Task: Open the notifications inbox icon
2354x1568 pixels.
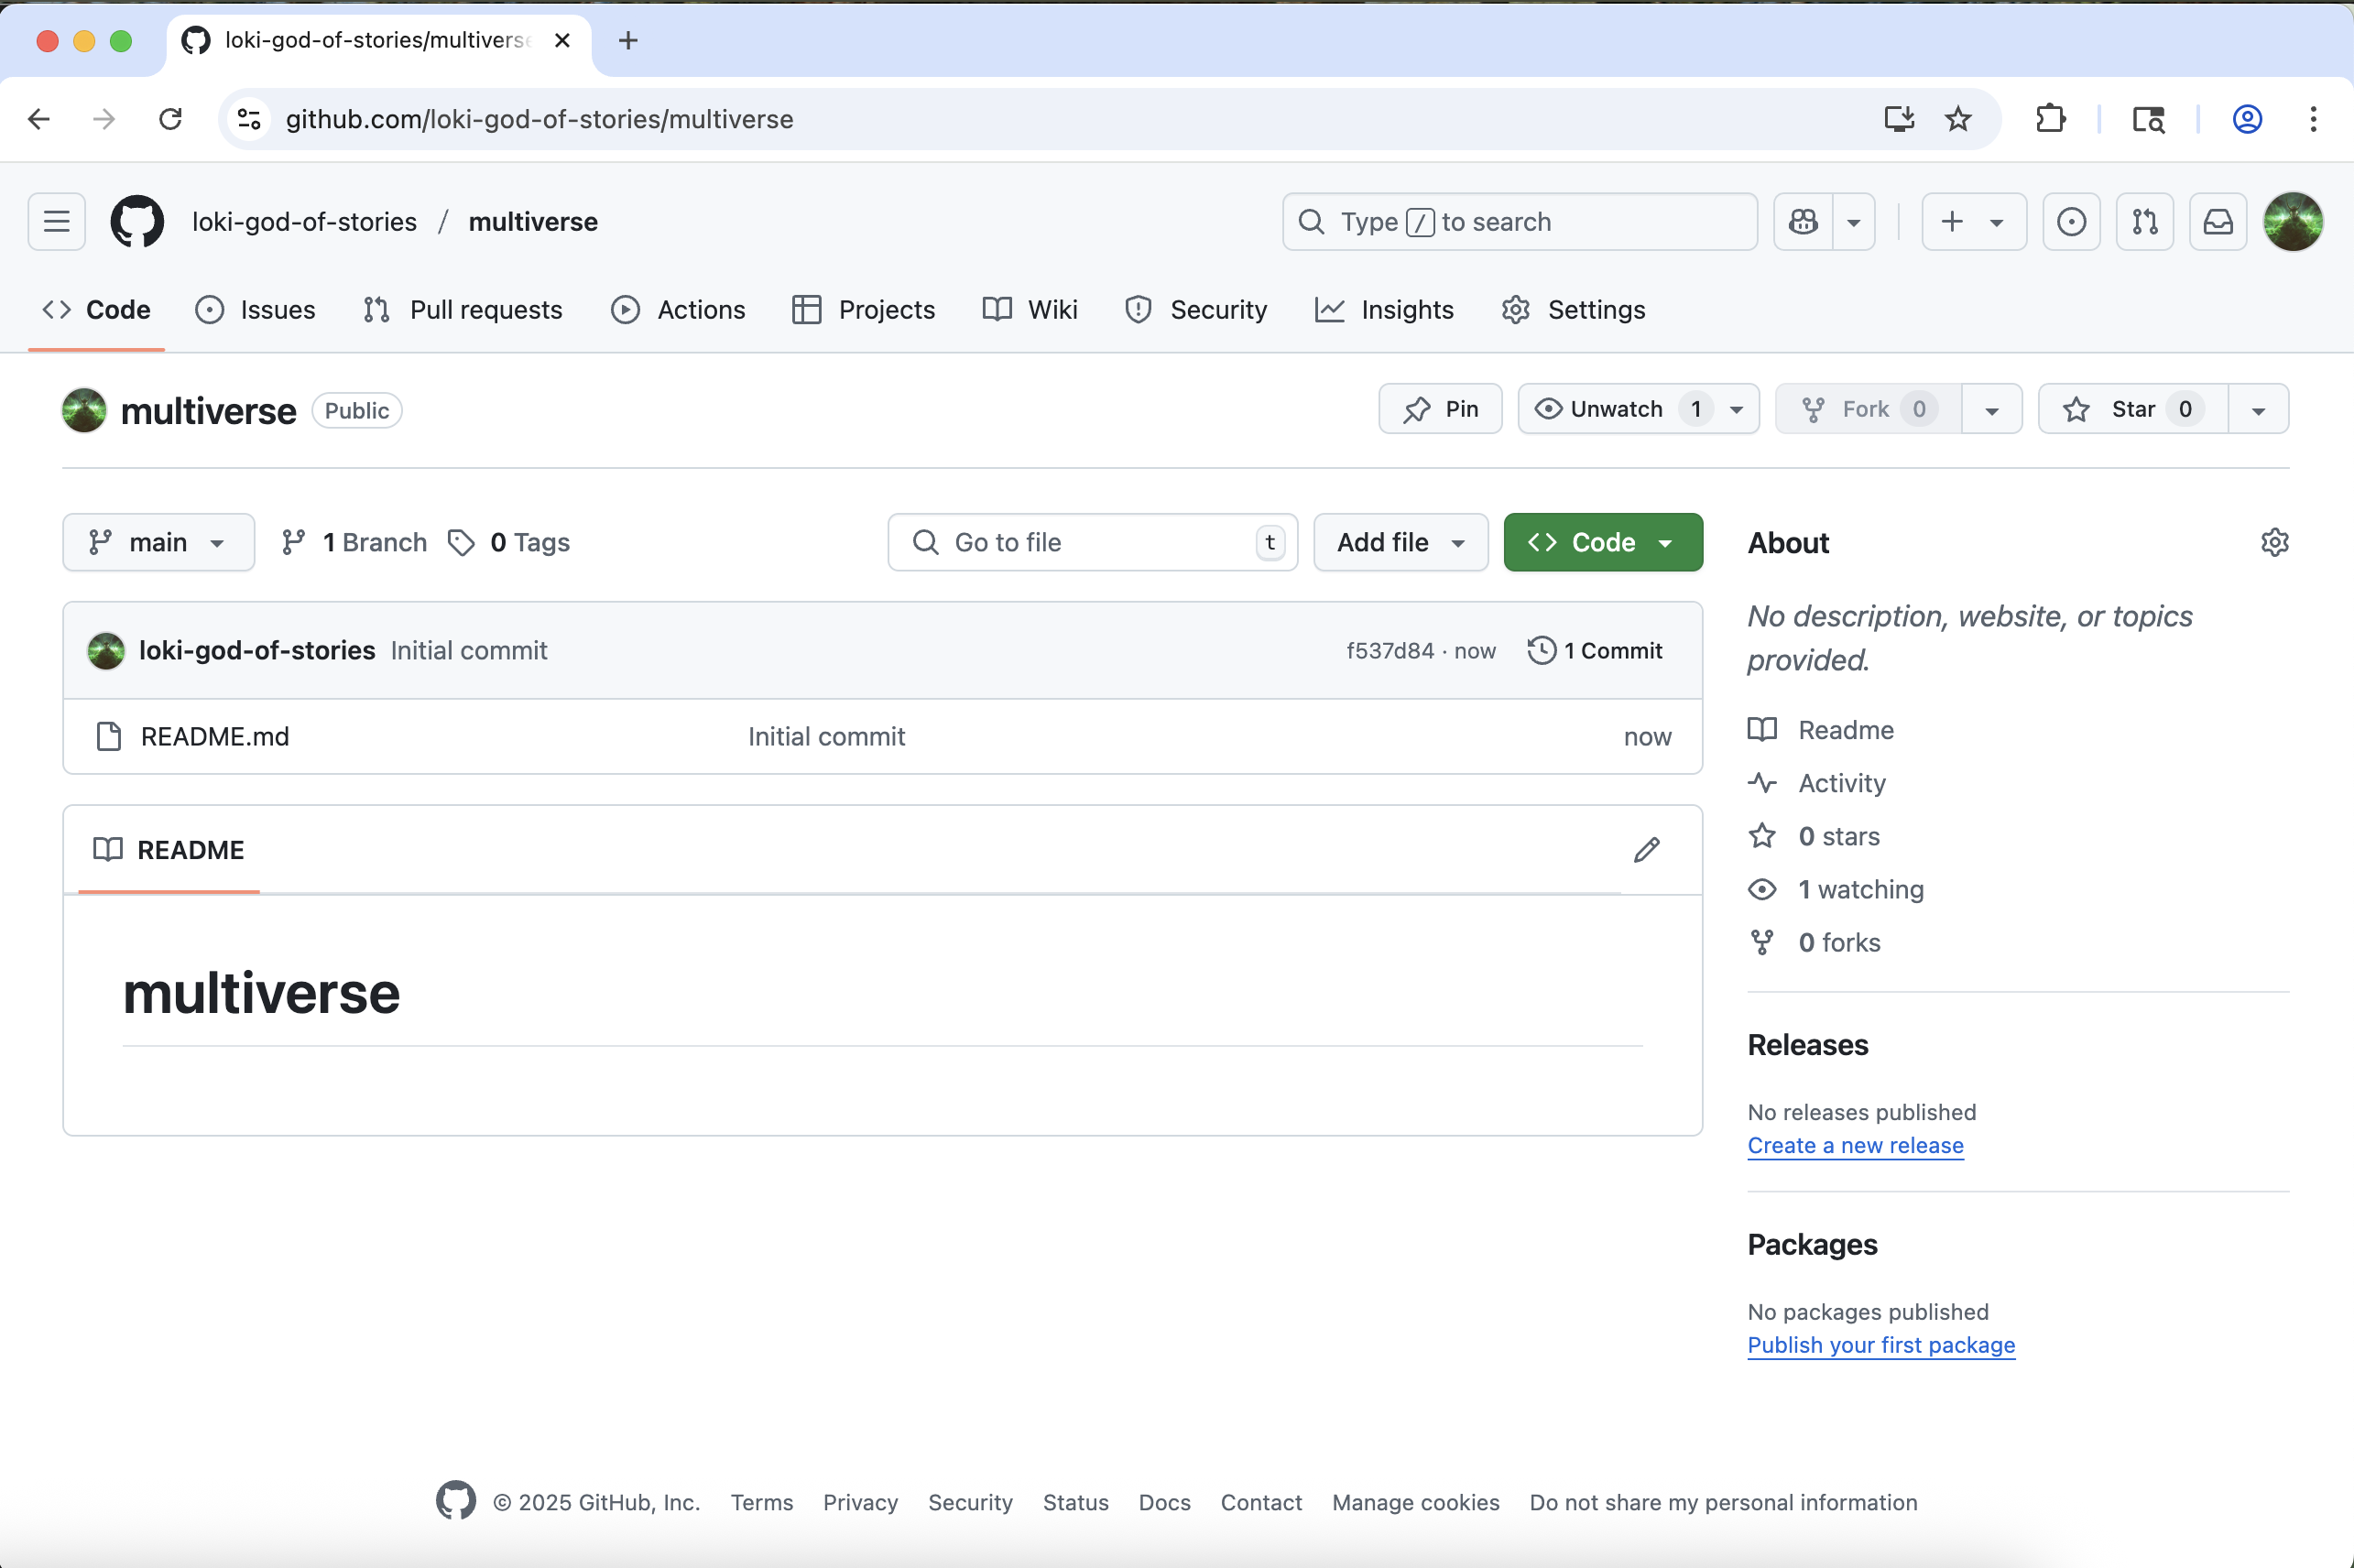Action: [2217, 221]
